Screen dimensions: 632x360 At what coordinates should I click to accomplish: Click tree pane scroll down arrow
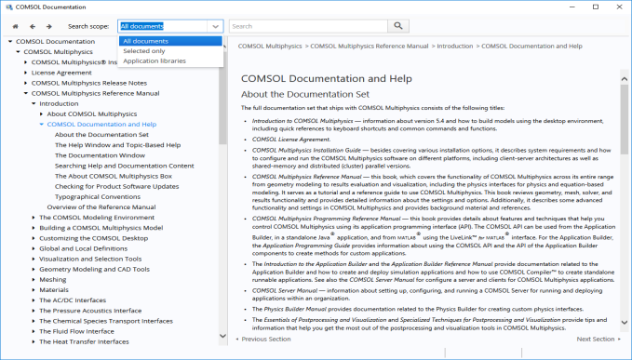pos(222,336)
